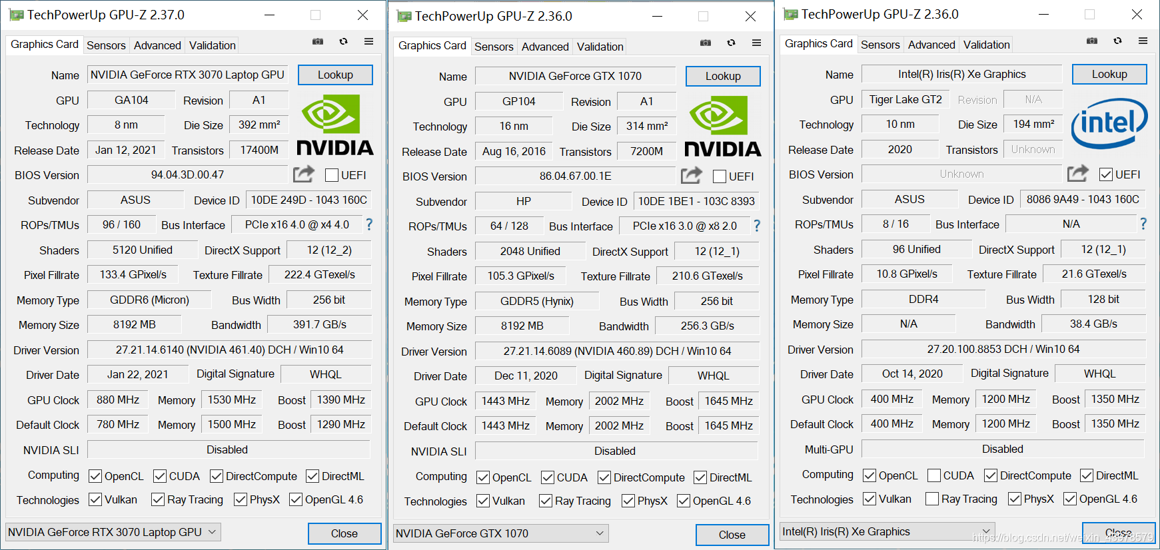Click Close button in RTX 3070 window
This screenshot has height=550, width=1160.
click(344, 533)
